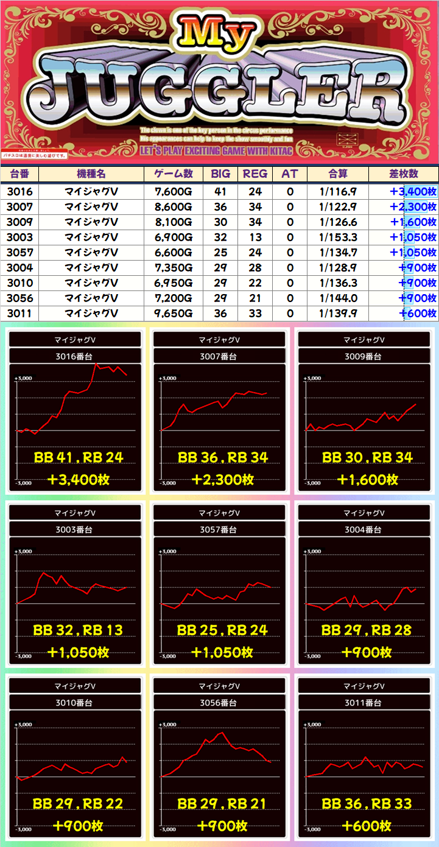The width and height of the screenshot is (439, 847).
Task: Select the 1/153.3 combined rate cell
Action: pos(337,237)
